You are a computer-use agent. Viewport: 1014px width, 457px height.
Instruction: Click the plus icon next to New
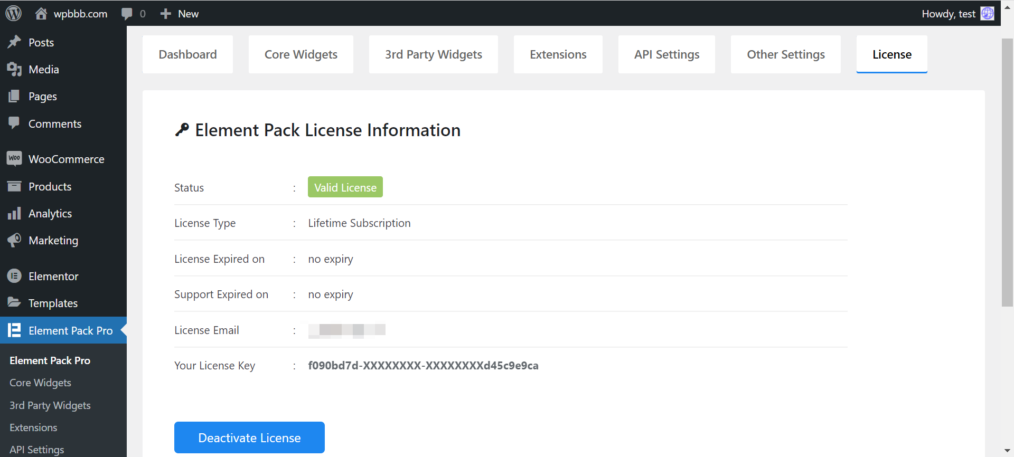pyautogui.click(x=165, y=14)
